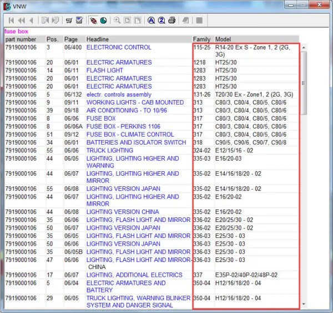Image resolution: width=333 pixels, height=313 pixels.
Task: Open the LIGHTING VERSION CHINA link
Action: (123, 212)
